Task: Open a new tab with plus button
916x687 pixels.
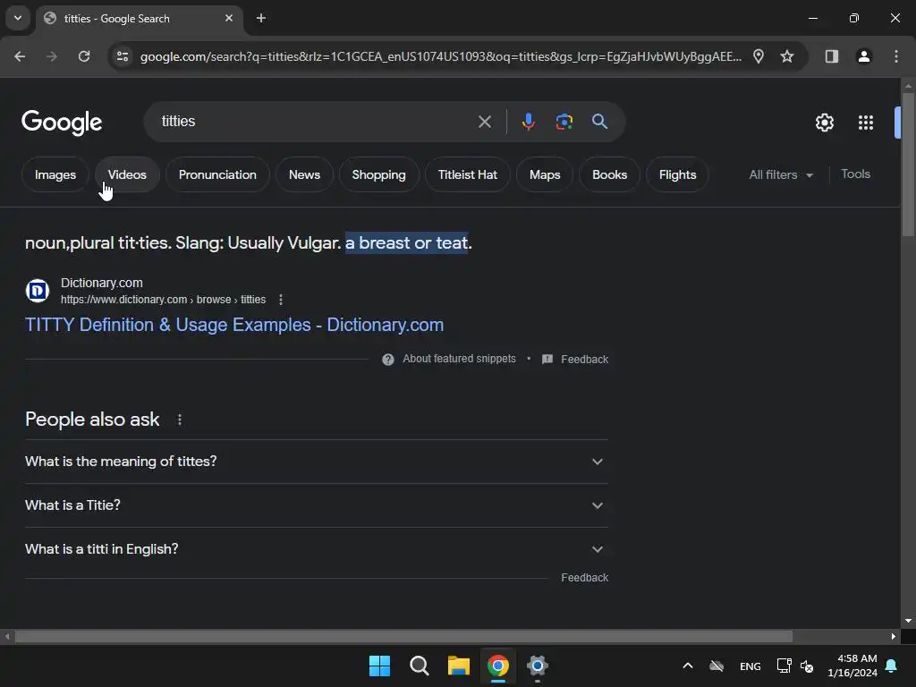Action: pos(261,18)
